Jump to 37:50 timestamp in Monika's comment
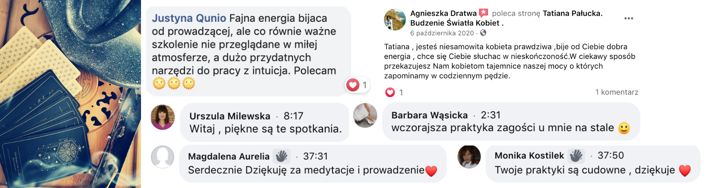The height and width of the screenshot is (188, 722). [x=611, y=155]
